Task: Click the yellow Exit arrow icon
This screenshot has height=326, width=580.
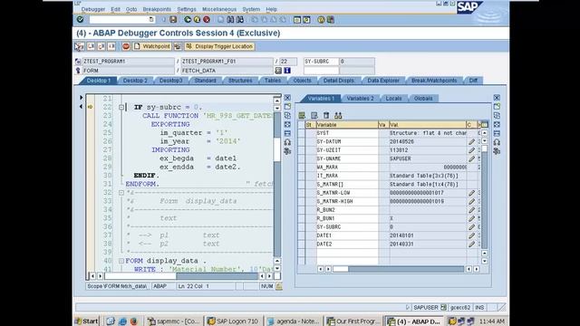Action: (197, 20)
